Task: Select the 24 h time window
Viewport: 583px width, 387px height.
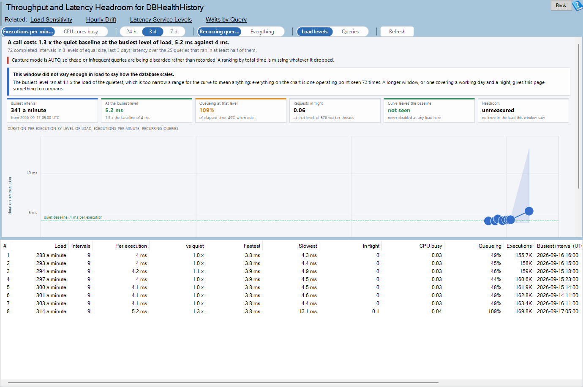Action: pos(131,32)
